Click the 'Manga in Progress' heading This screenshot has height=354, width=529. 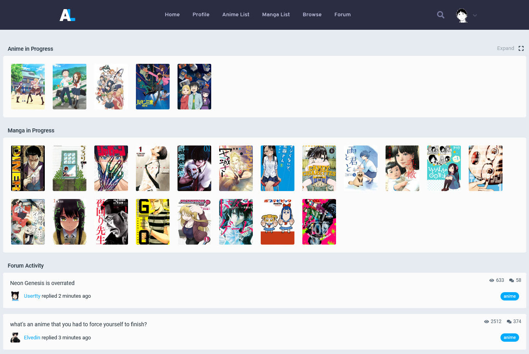click(31, 130)
